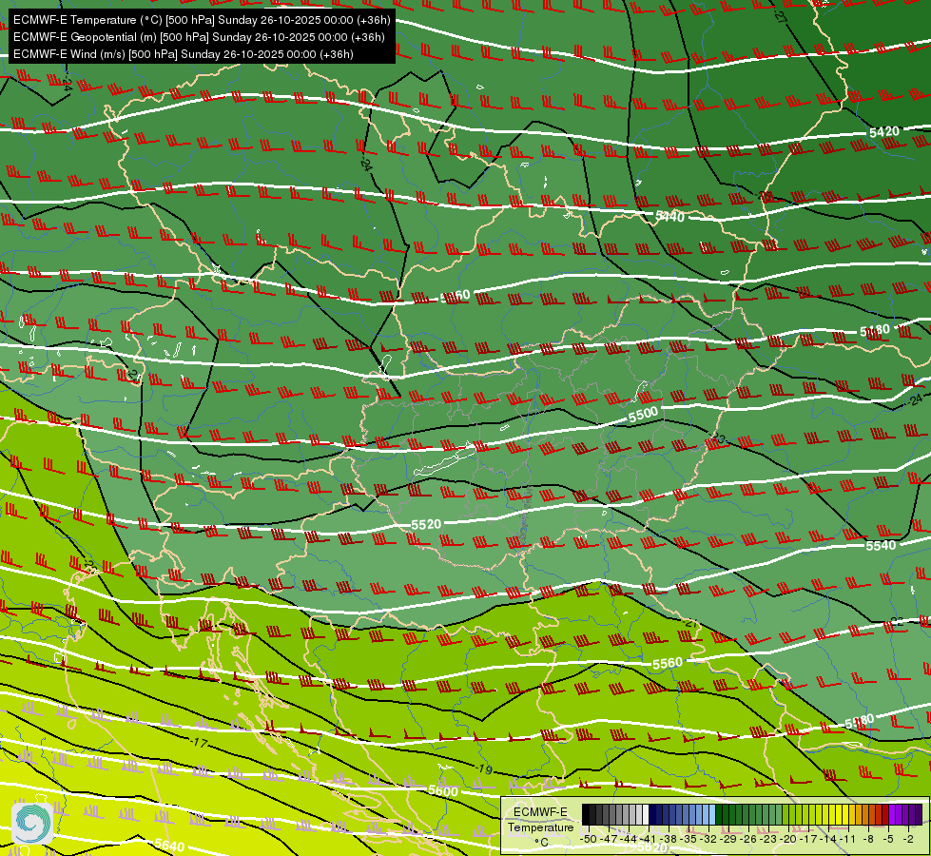Click the -26 tick label in legend

click(x=748, y=839)
